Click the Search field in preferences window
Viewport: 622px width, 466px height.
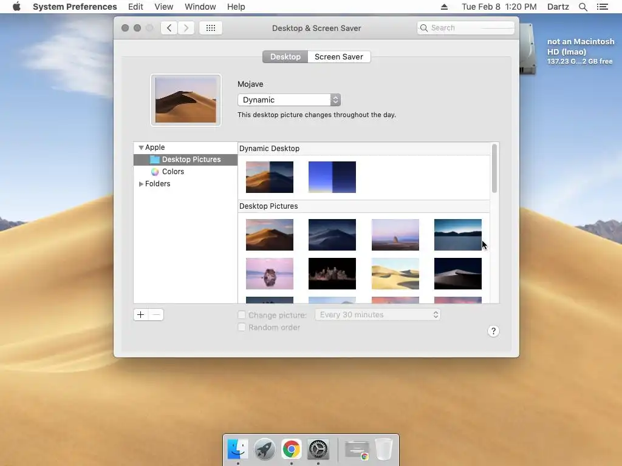[x=466, y=28]
